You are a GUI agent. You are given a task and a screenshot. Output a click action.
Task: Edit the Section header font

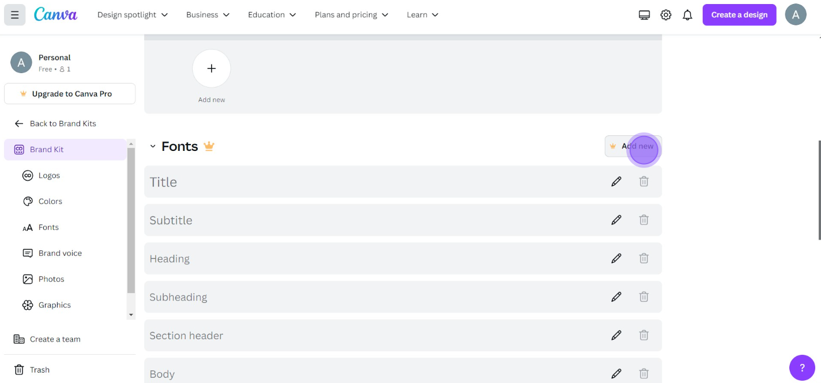[x=616, y=335]
